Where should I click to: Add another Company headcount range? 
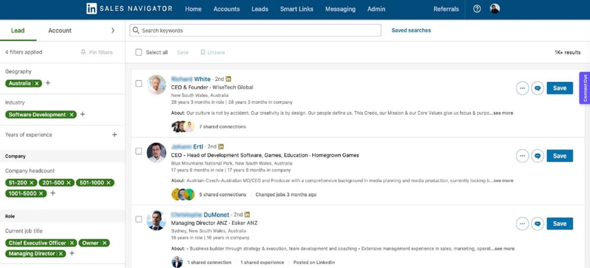tap(53, 193)
